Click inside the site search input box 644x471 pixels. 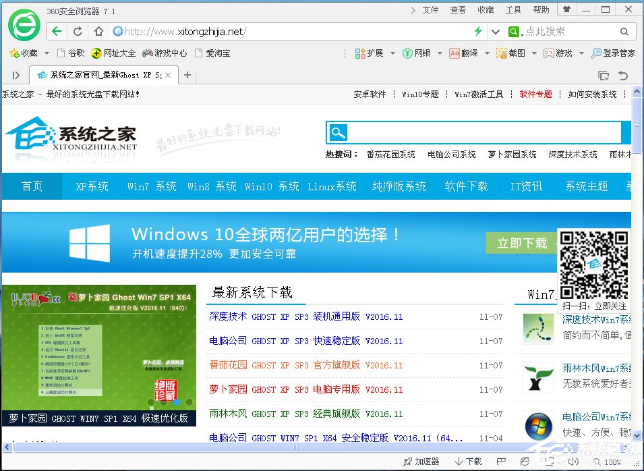click(472, 132)
